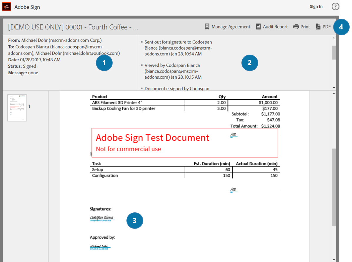Click the 'Setup' task row
This screenshot has width=352, height=262.
pos(185,169)
